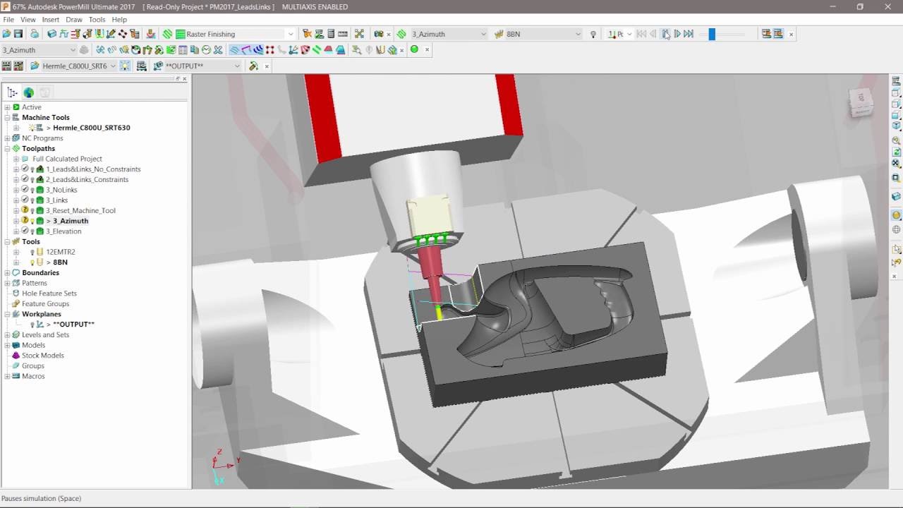Select the globe browser tab icon
The height and width of the screenshot is (508, 903).
pyautogui.click(x=28, y=92)
